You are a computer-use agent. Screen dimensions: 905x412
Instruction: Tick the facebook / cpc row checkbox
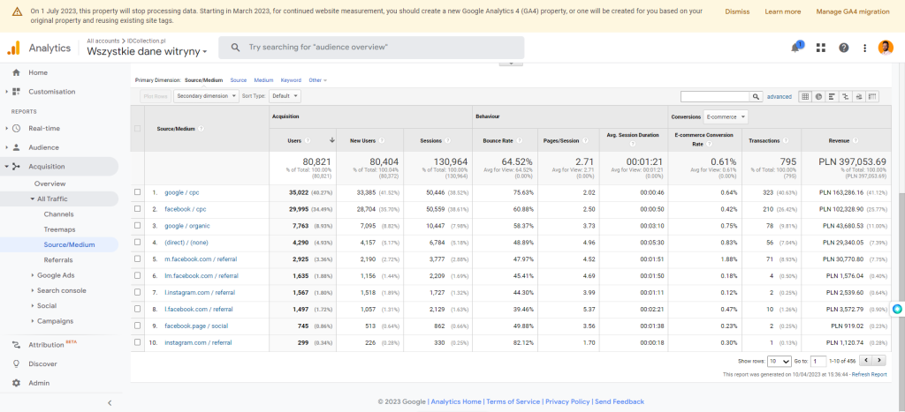coord(137,208)
